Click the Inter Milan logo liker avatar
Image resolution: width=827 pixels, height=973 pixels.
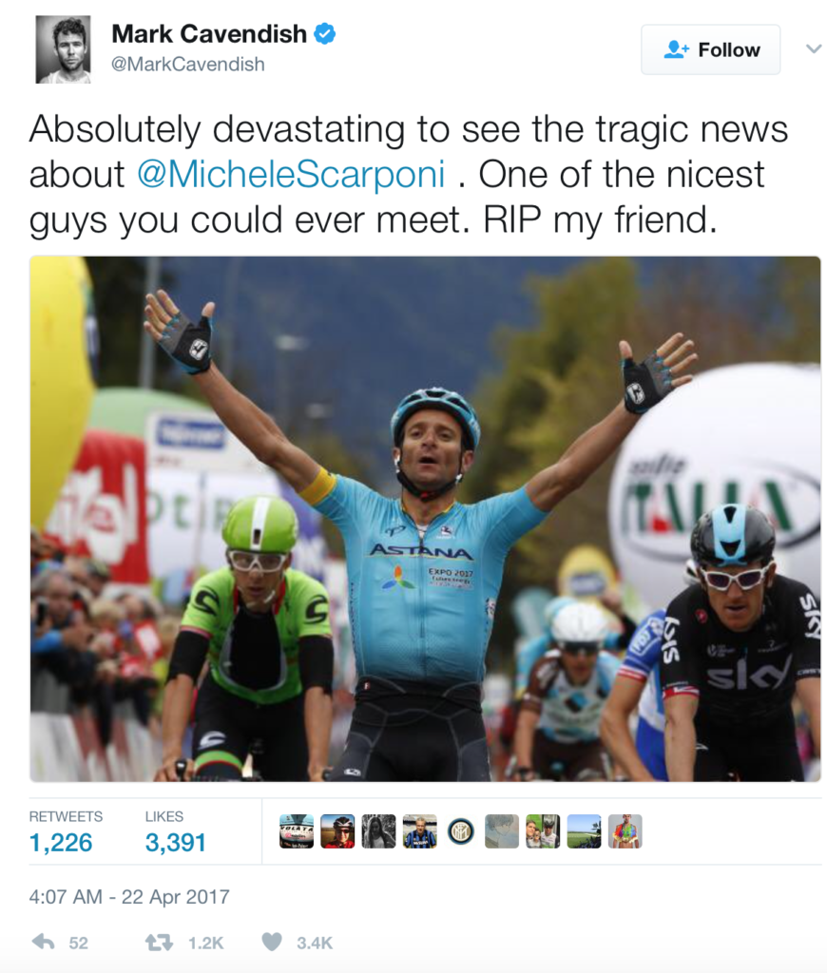pos(461,830)
